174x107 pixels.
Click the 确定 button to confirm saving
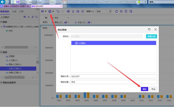coord(144,89)
